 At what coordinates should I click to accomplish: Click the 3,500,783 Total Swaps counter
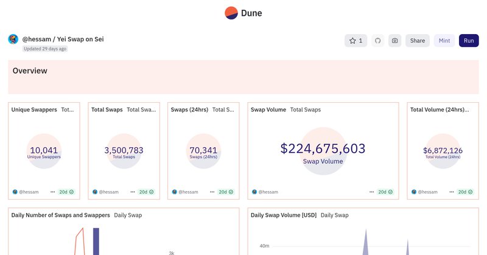point(124,150)
